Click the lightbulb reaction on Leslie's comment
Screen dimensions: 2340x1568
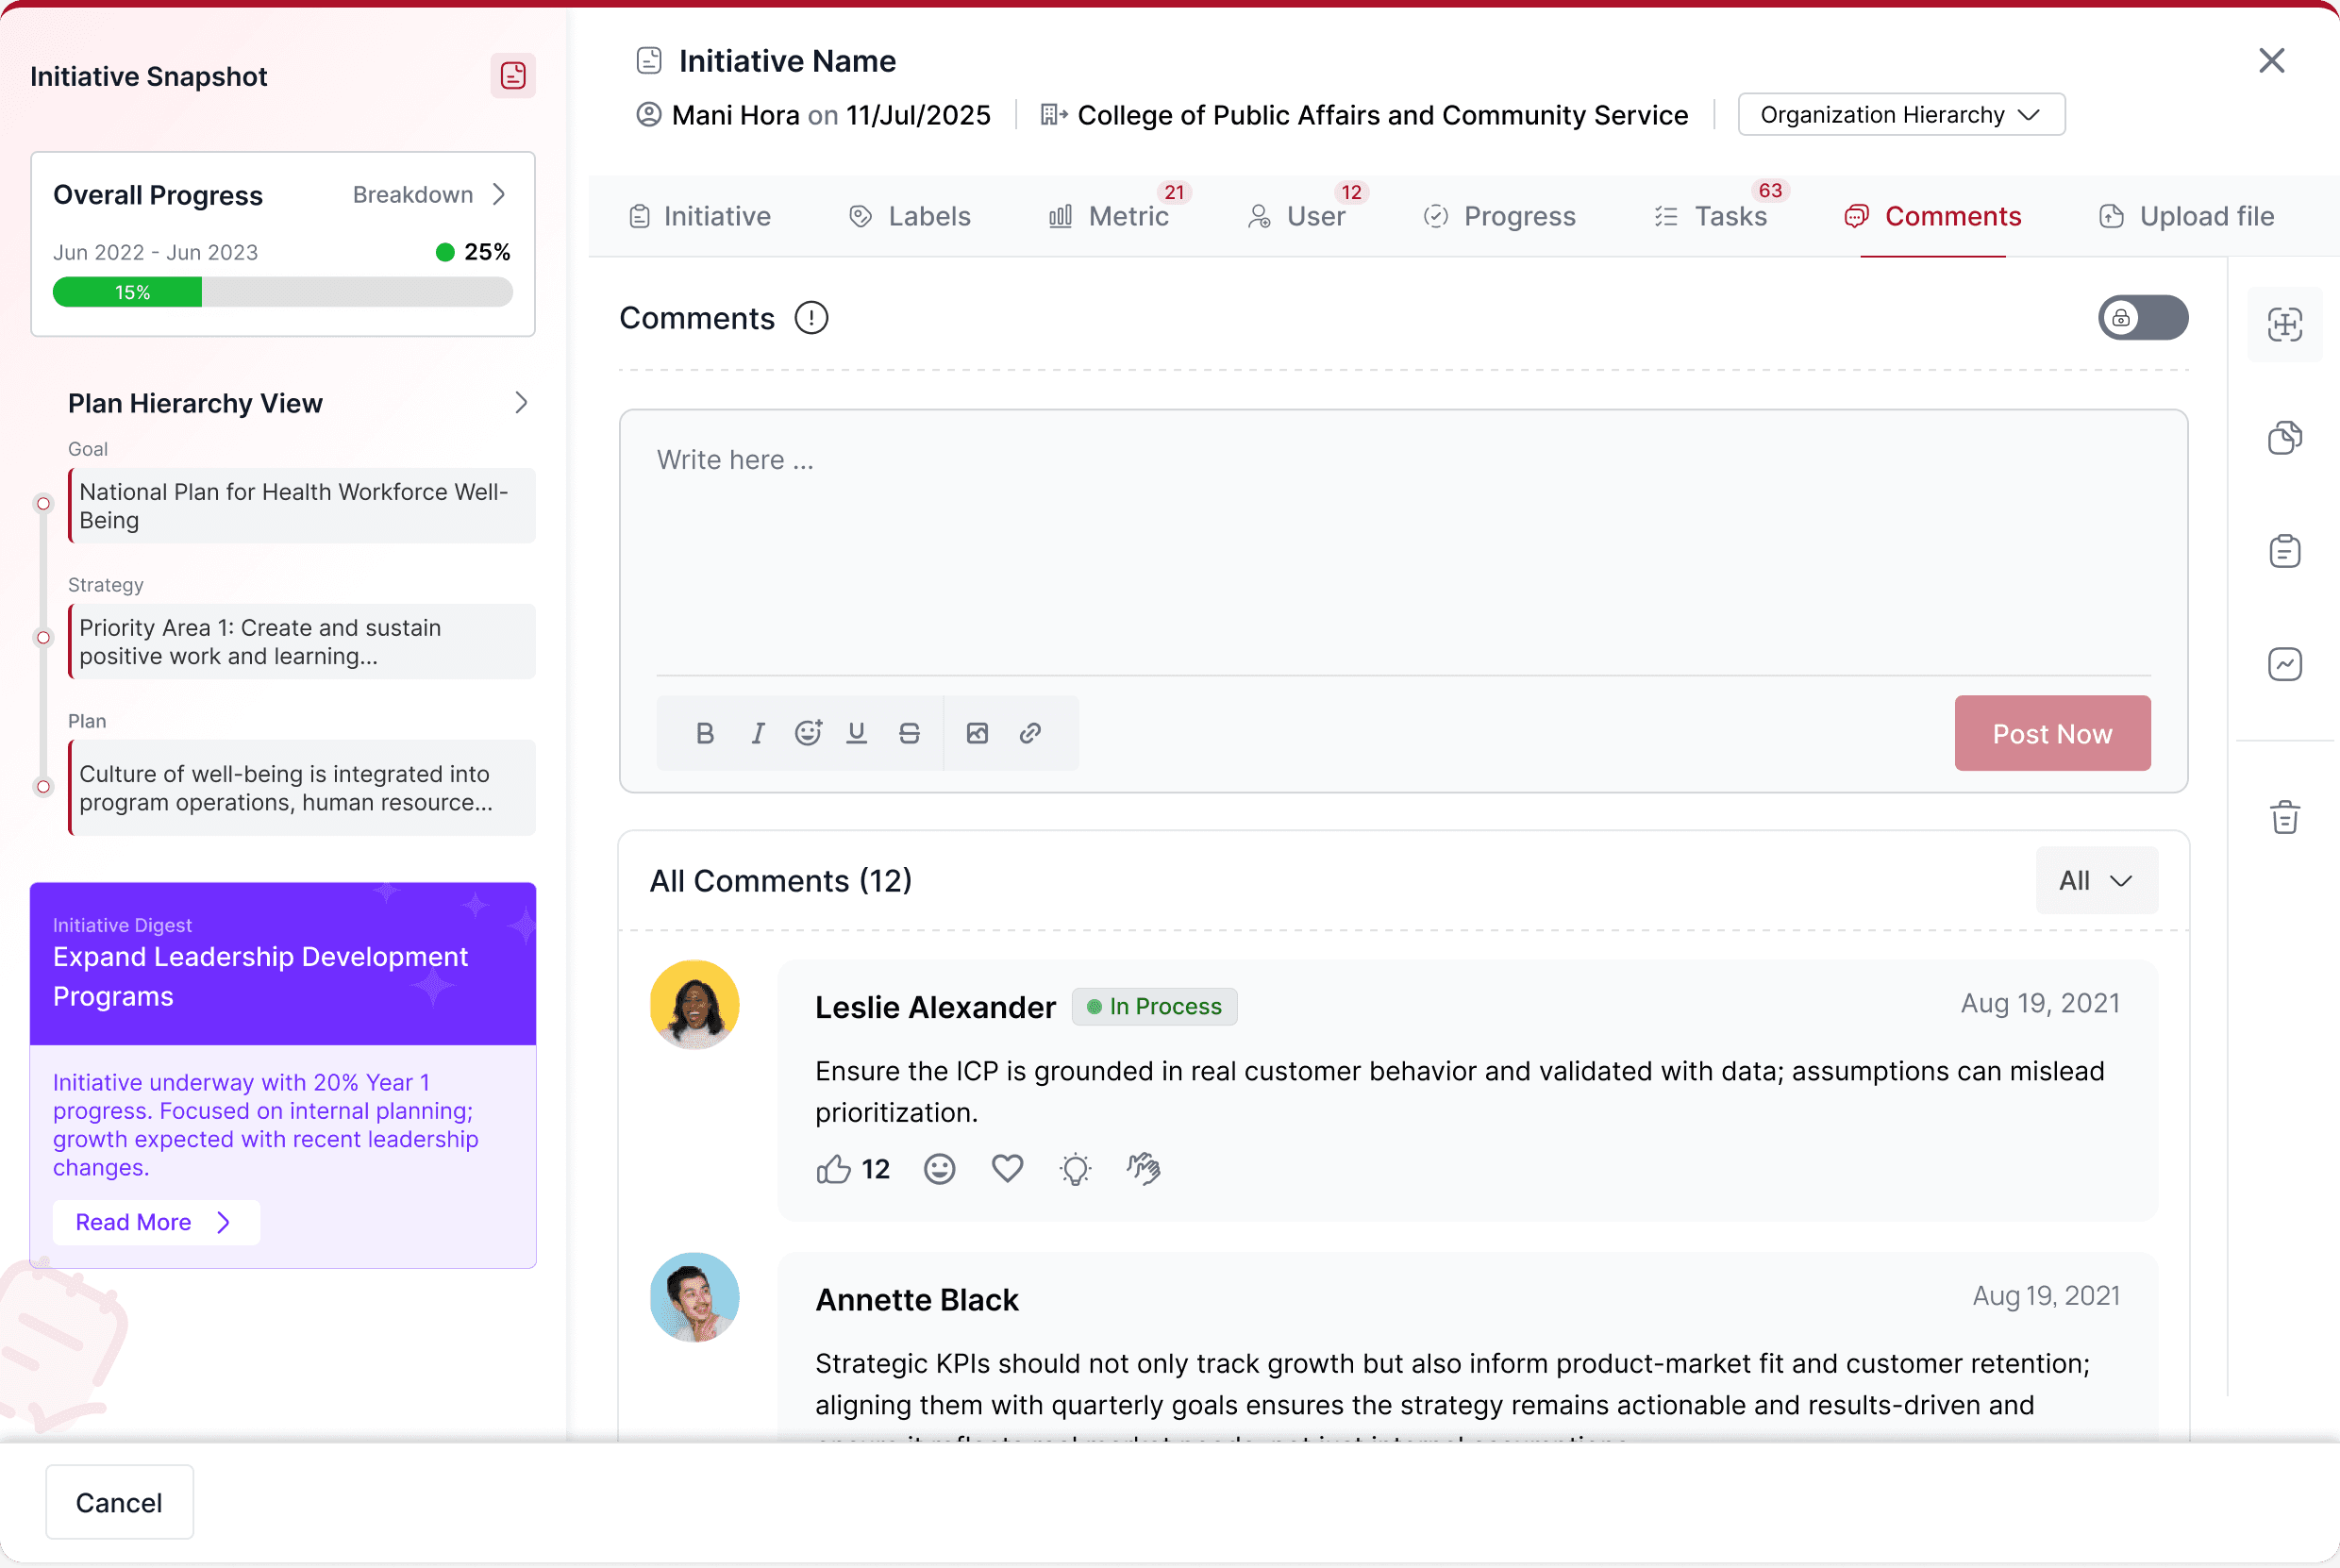pos(1075,1168)
